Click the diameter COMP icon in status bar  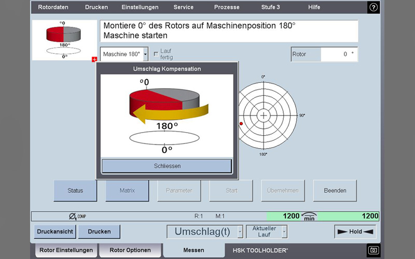coord(73,217)
